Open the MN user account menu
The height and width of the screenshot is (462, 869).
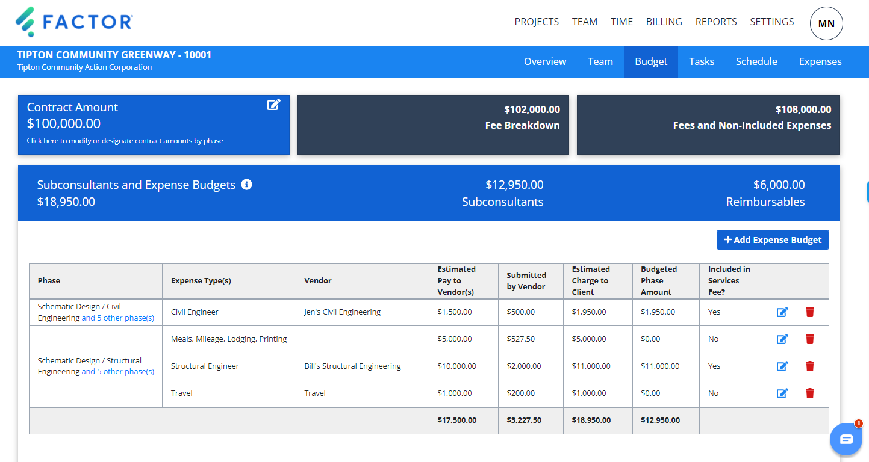[826, 23]
